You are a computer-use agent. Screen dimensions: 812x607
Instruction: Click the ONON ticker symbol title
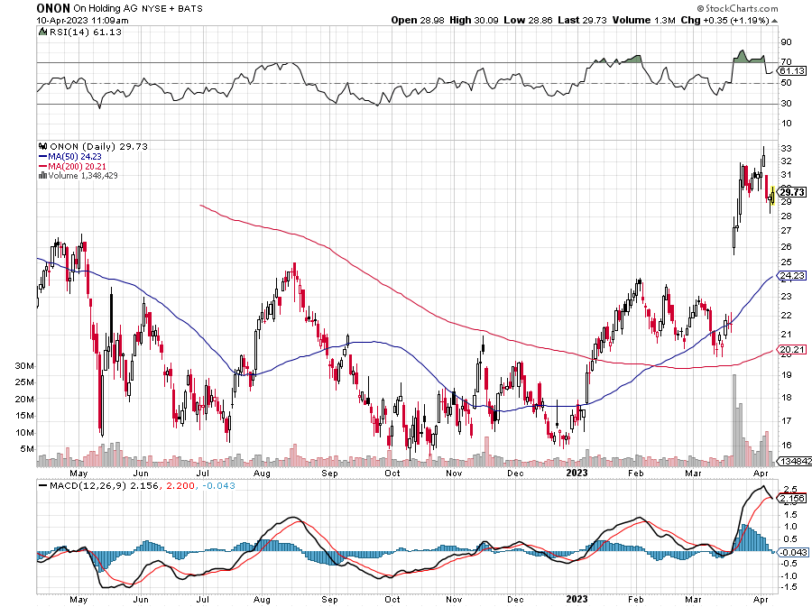pos(53,8)
